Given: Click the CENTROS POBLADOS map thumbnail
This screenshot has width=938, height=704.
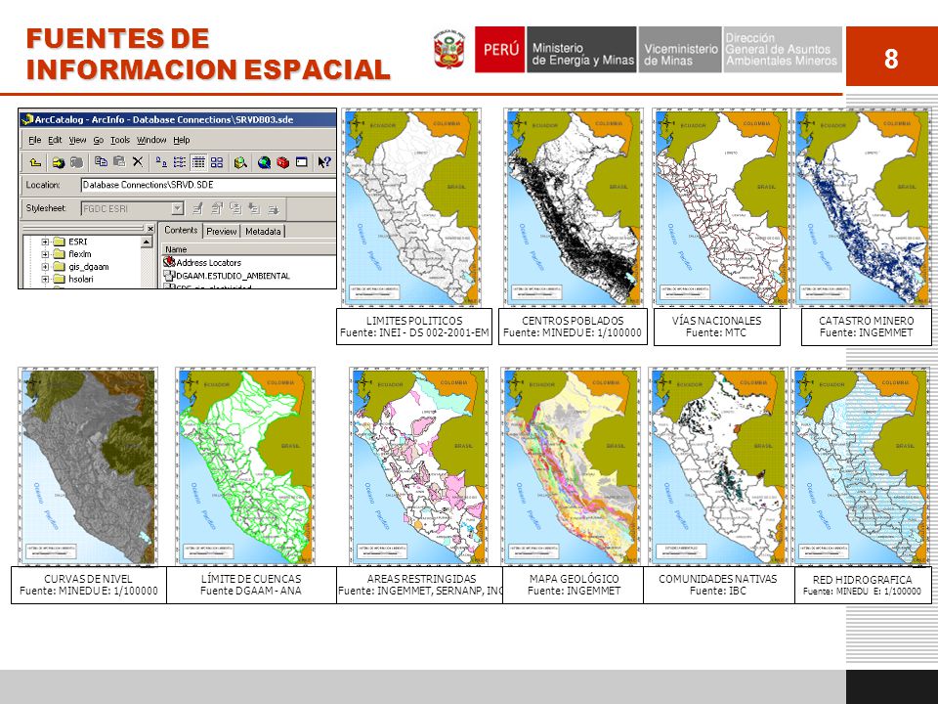Looking at the screenshot, I should pyautogui.click(x=574, y=207).
